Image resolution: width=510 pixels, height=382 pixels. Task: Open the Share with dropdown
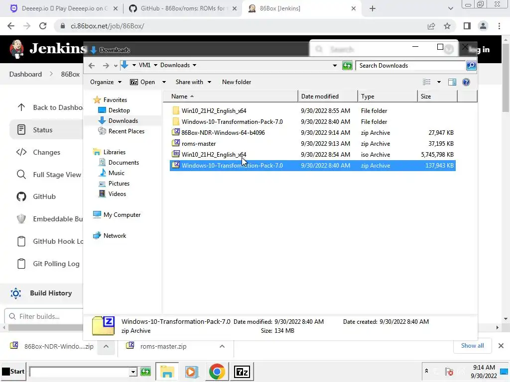tap(193, 82)
